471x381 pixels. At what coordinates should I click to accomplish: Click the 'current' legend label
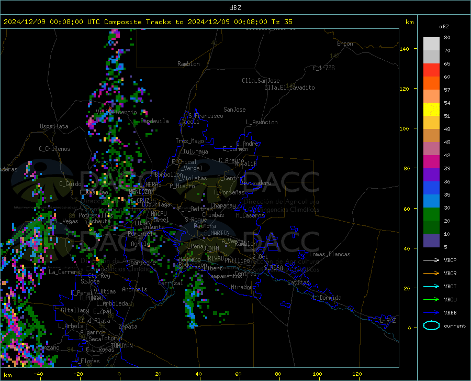[455, 325]
